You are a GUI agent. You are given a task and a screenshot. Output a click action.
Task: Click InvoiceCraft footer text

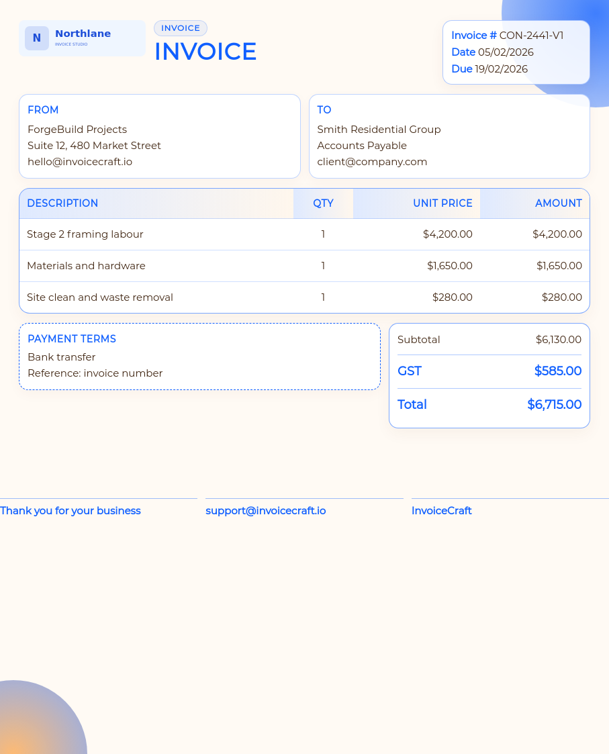point(442,511)
